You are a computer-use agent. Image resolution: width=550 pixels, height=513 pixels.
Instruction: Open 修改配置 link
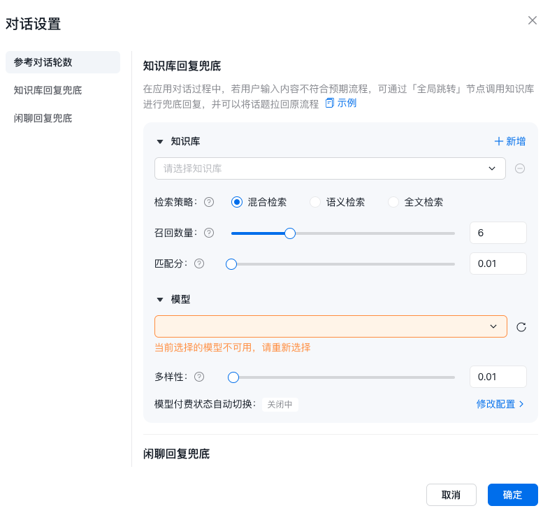[500, 404]
